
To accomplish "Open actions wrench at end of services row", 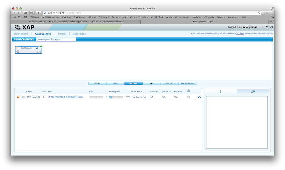I will pos(199,97).
